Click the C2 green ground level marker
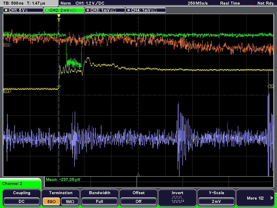The image size is (277, 208). 7,34
